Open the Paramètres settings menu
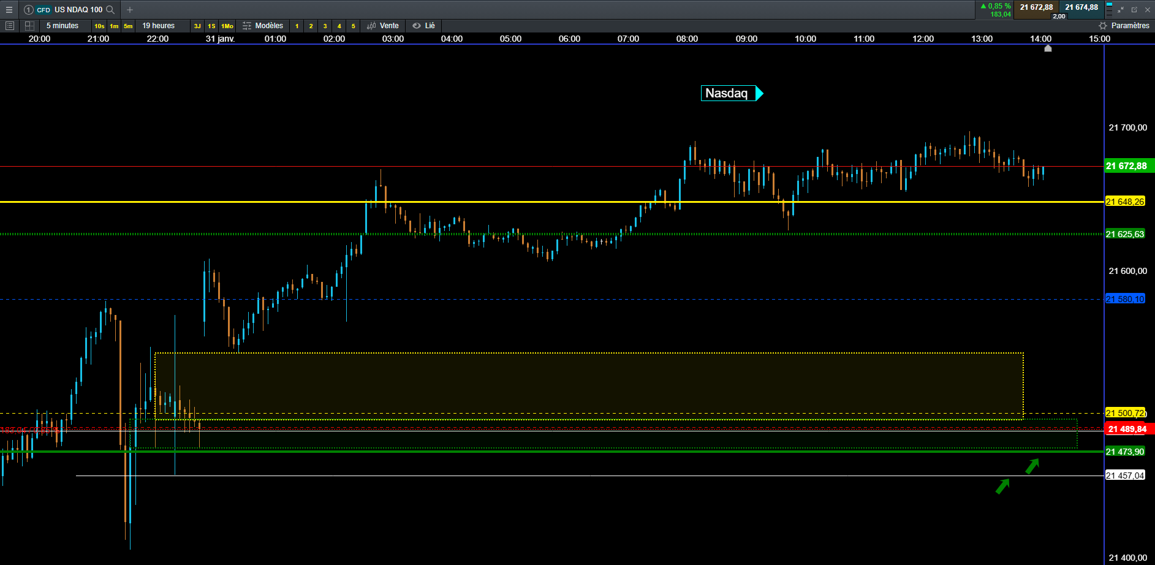The image size is (1155, 565). (1124, 26)
